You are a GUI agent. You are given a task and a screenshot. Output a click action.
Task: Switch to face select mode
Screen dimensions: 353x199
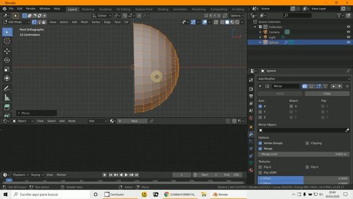pos(44,22)
